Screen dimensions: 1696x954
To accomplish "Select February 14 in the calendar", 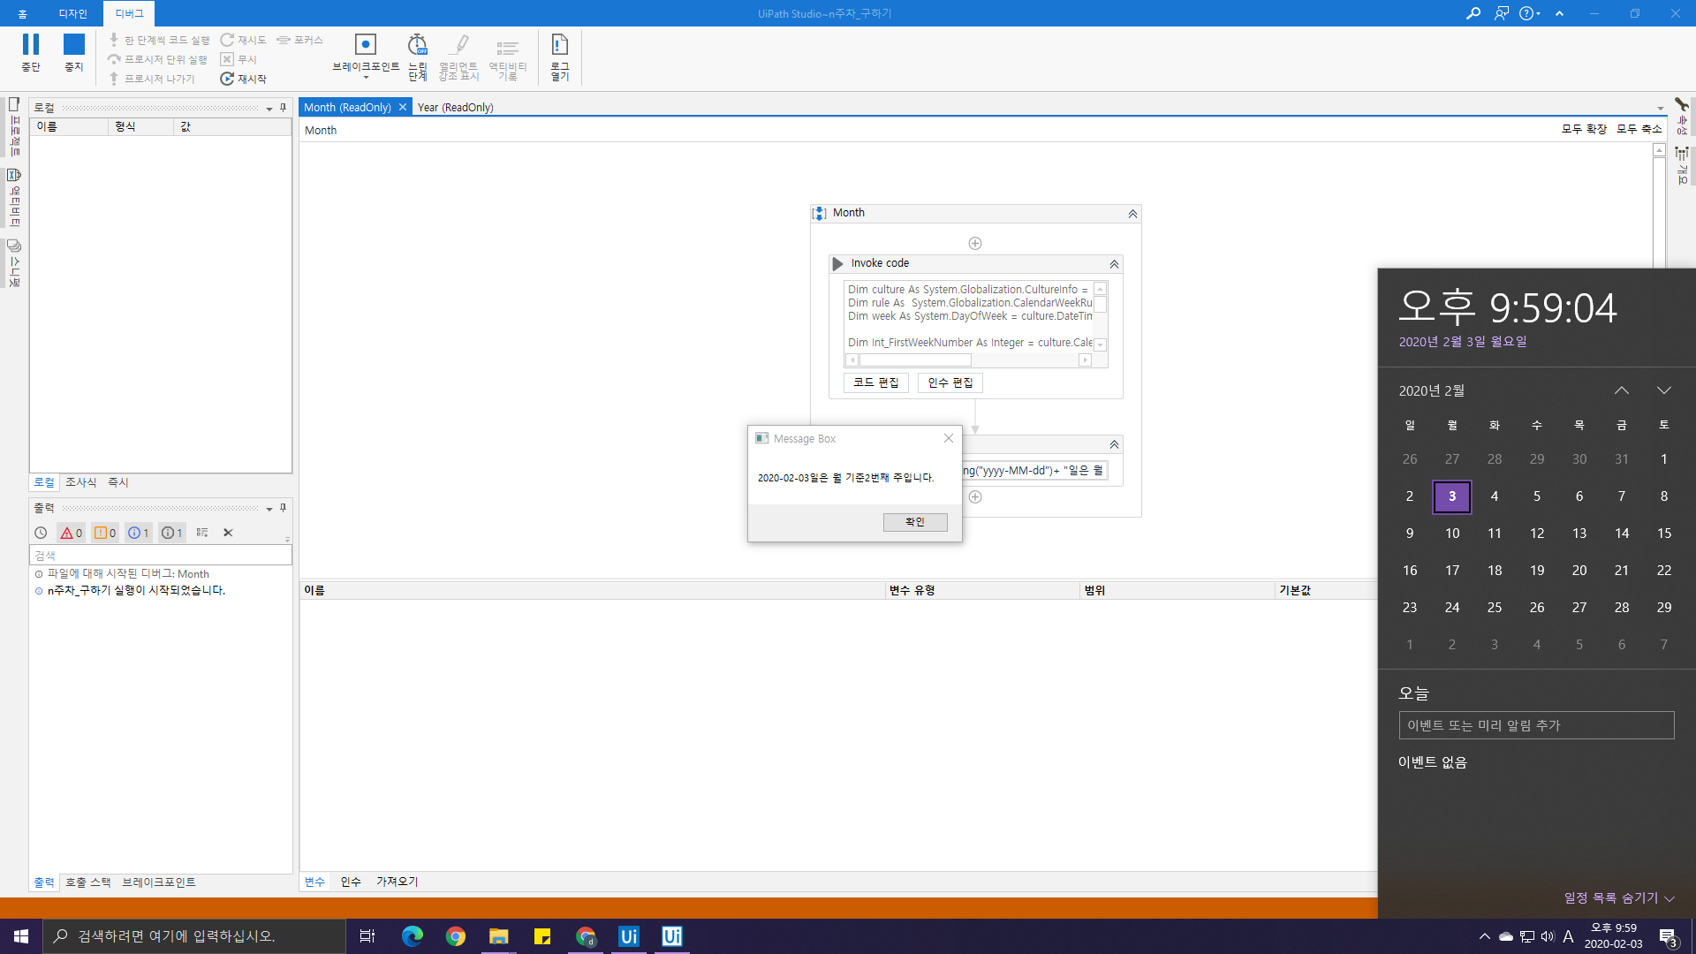I will (x=1621, y=534).
